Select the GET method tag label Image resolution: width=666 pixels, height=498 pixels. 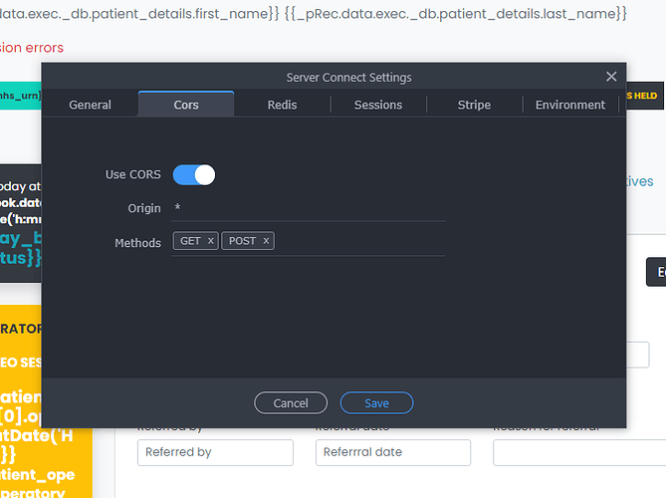pos(190,241)
